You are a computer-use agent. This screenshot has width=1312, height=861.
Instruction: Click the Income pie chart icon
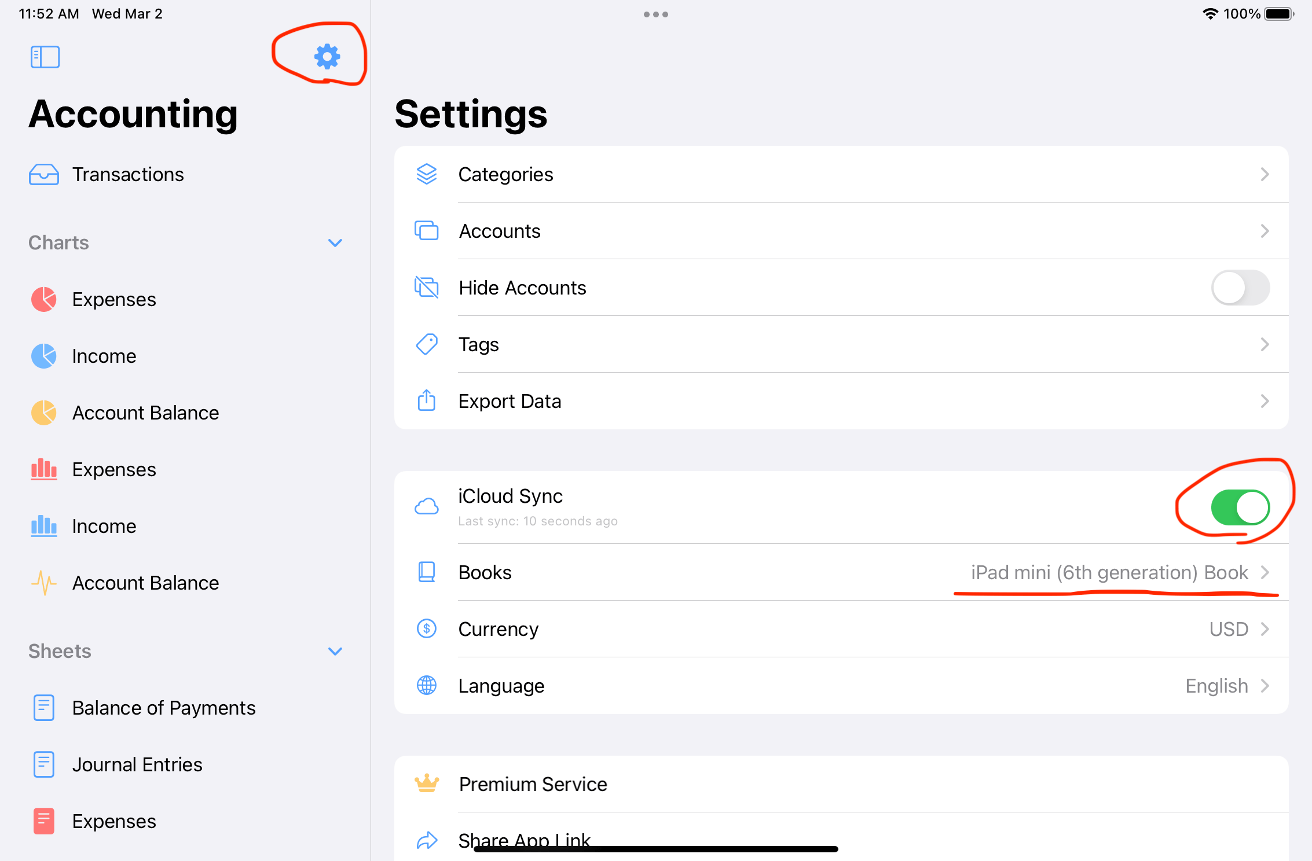[43, 356]
